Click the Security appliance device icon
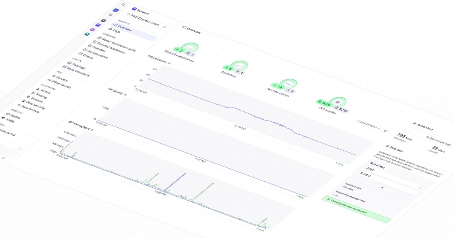454x238 pixels. pos(189,47)
